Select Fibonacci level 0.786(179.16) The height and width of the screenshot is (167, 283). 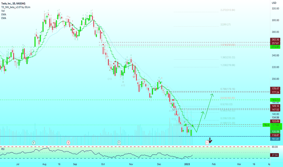point(228,89)
